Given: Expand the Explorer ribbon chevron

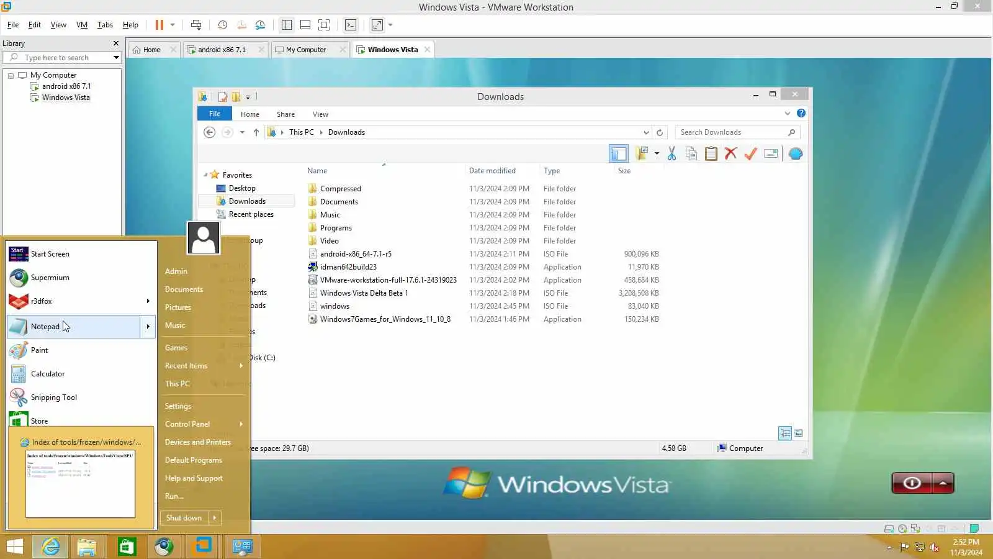Looking at the screenshot, I should (x=788, y=113).
